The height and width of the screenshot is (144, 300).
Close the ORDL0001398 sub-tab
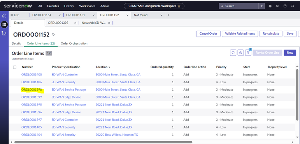pos(75,23)
